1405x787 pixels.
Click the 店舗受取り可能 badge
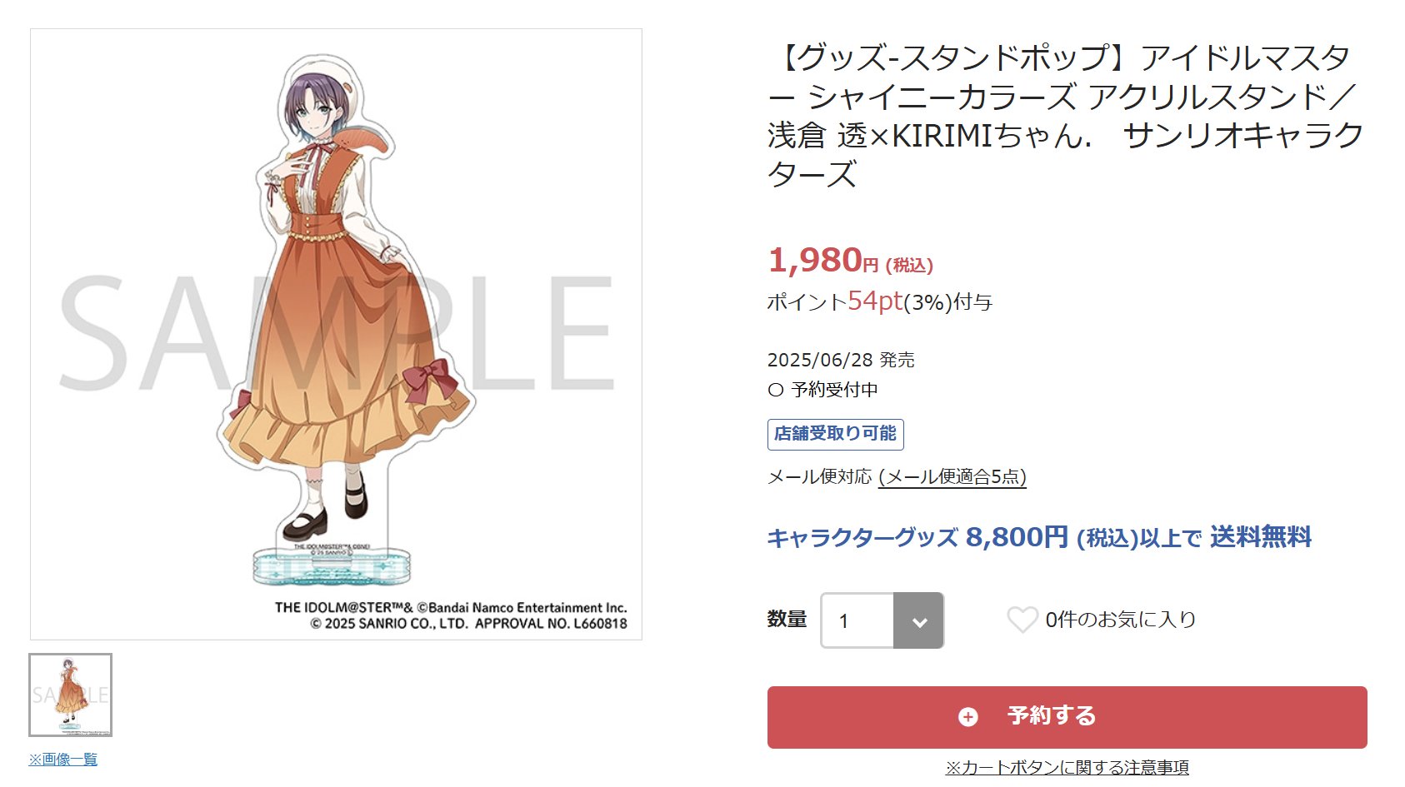pyautogui.click(x=835, y=434)
